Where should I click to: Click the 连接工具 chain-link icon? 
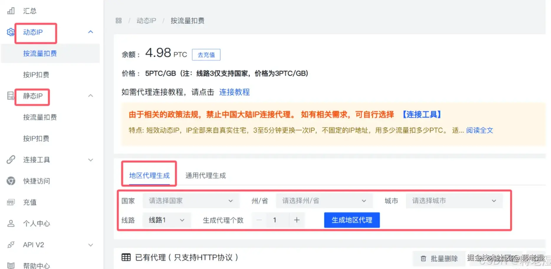[x=11, y=160]
